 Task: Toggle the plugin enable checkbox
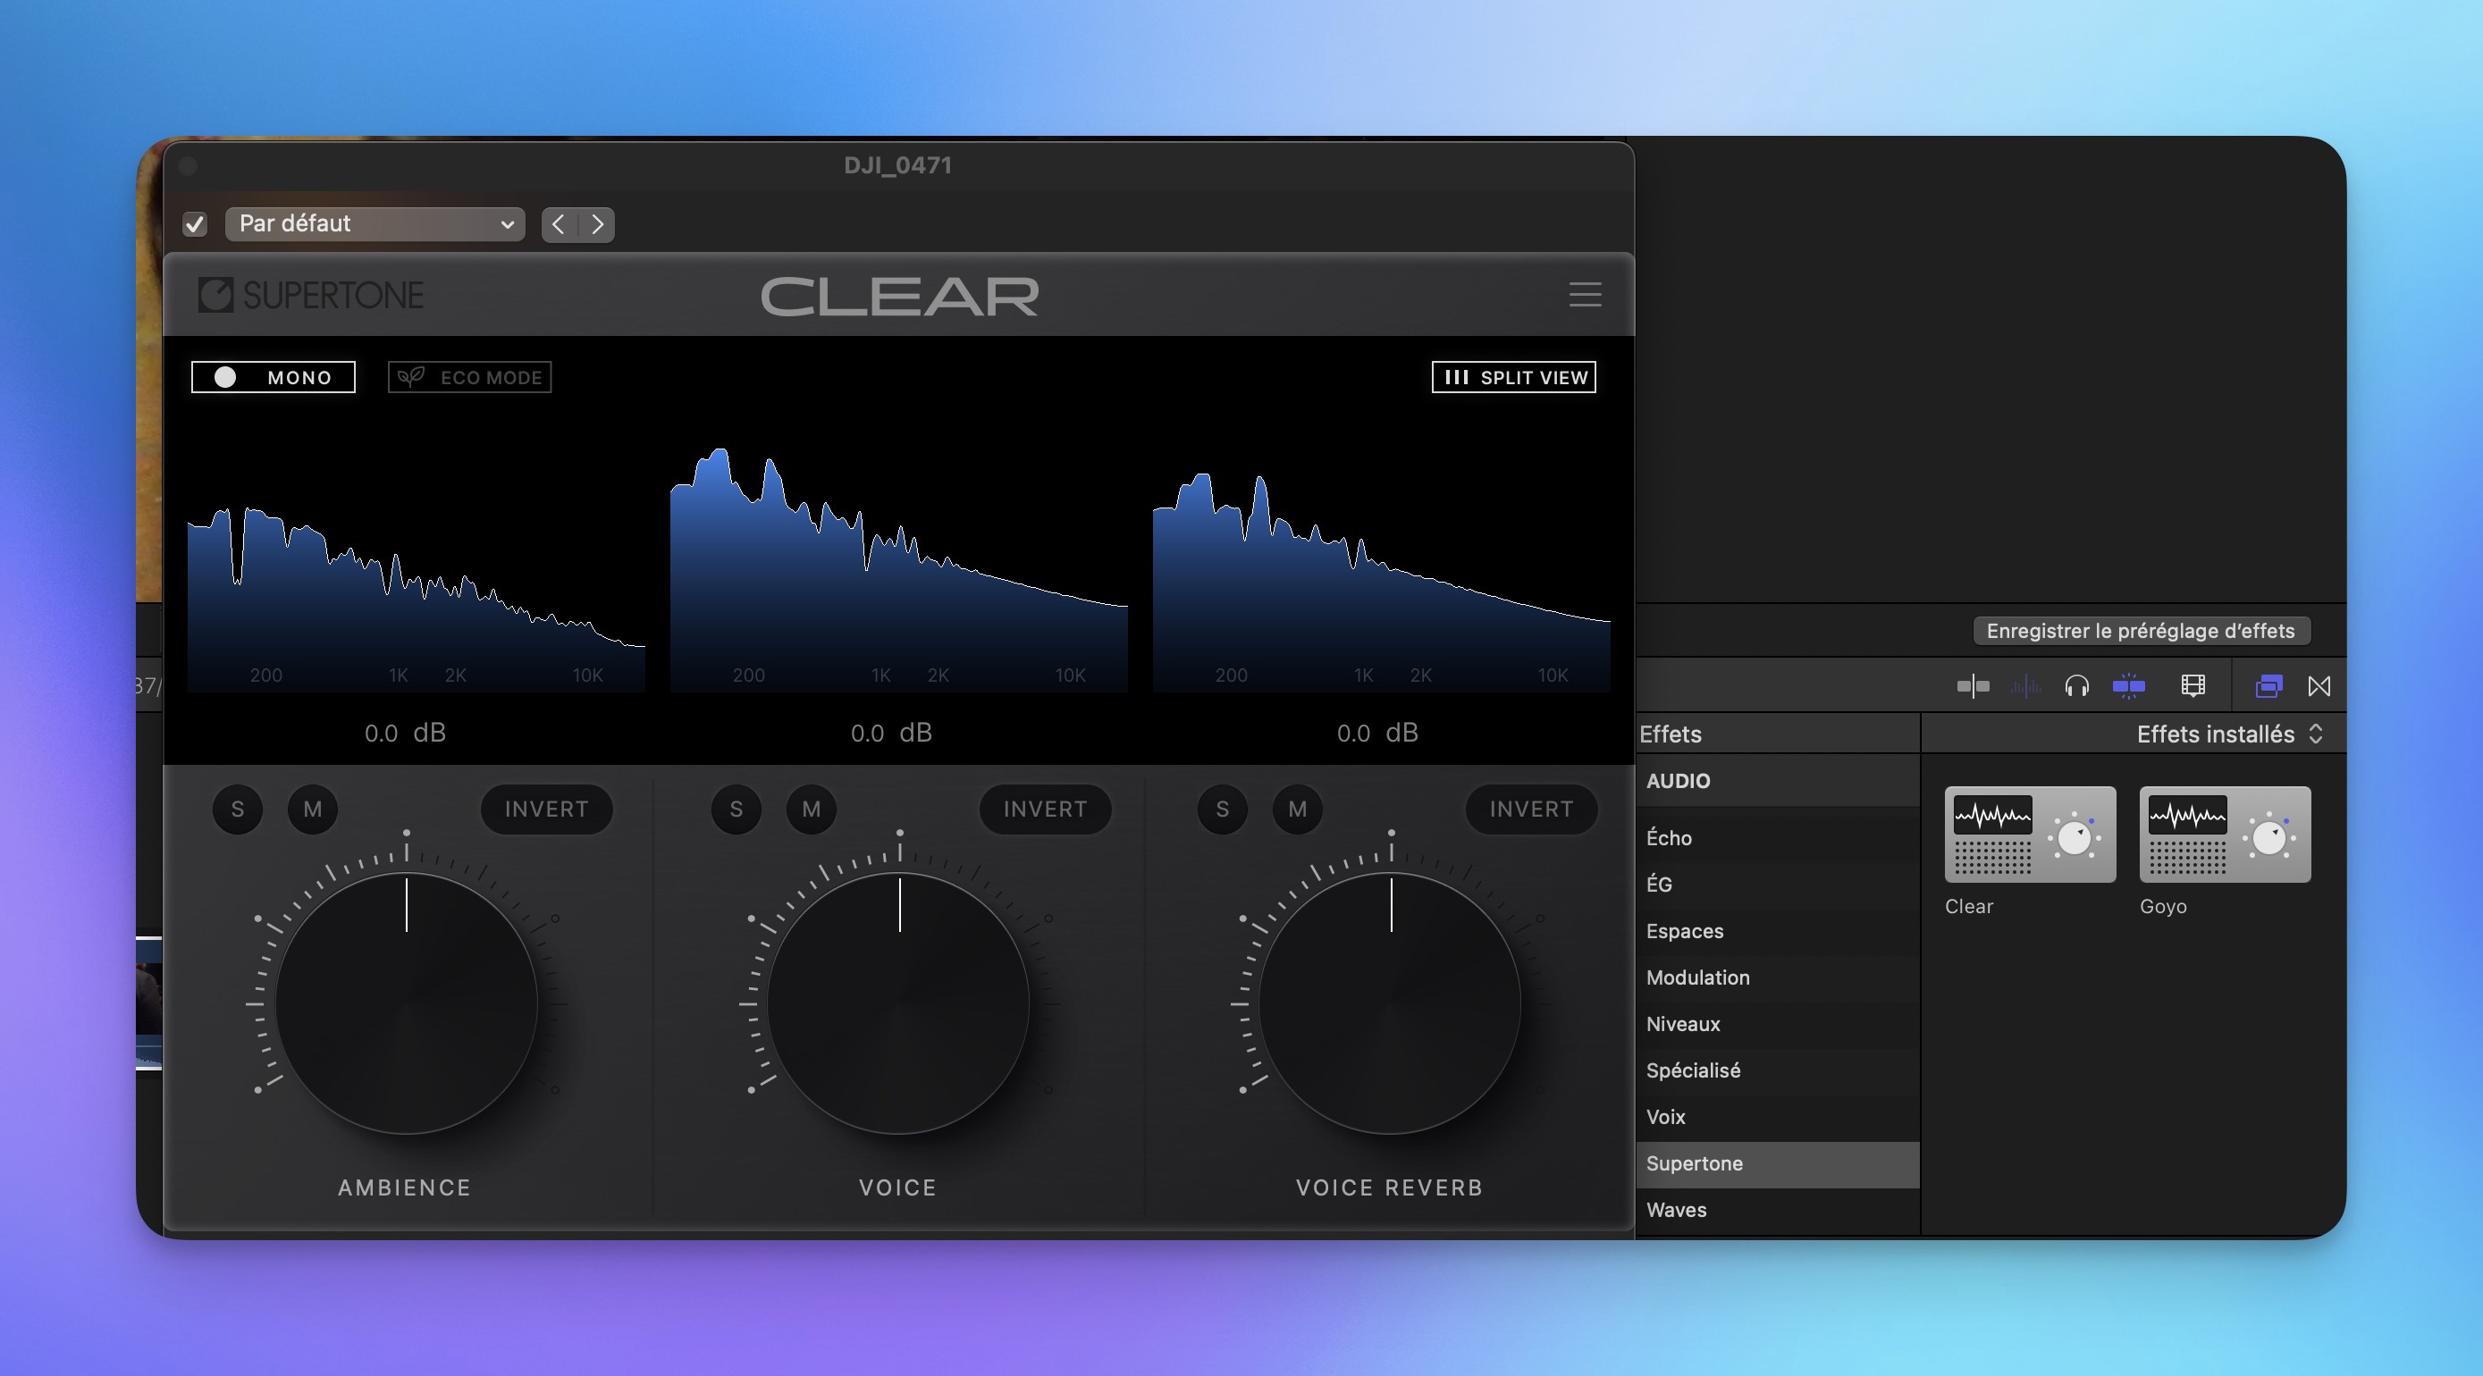click(x=195, y=224)
